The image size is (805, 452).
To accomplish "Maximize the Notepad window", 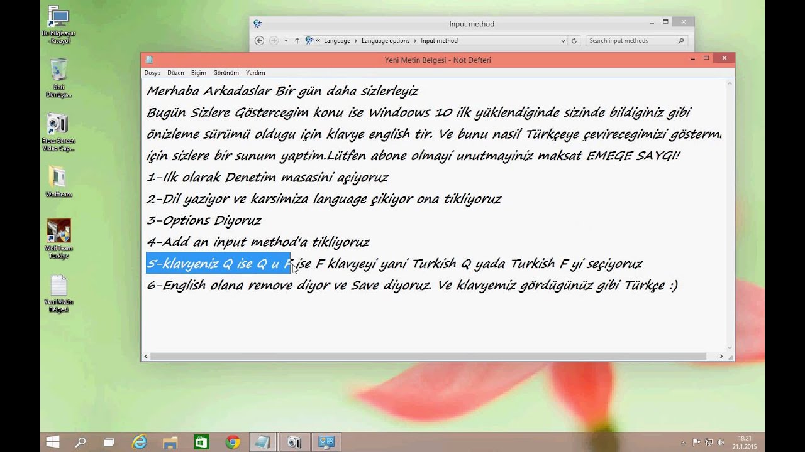I will pos(706,58).
